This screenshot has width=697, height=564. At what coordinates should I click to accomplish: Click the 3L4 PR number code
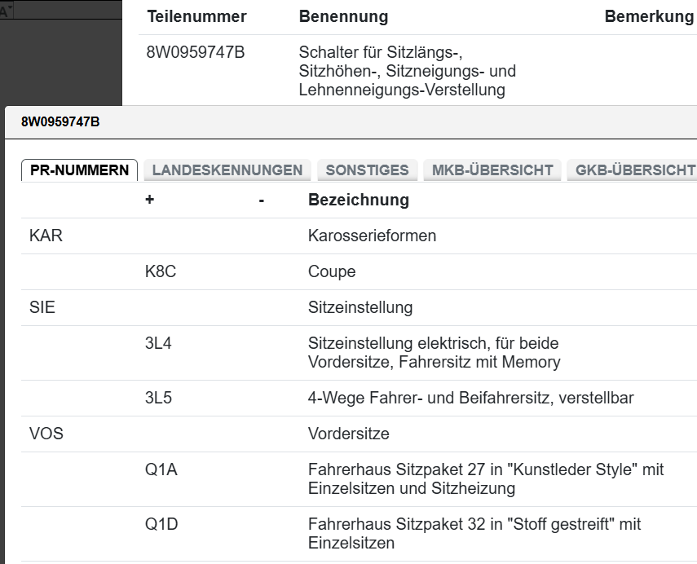coord(158,343)
